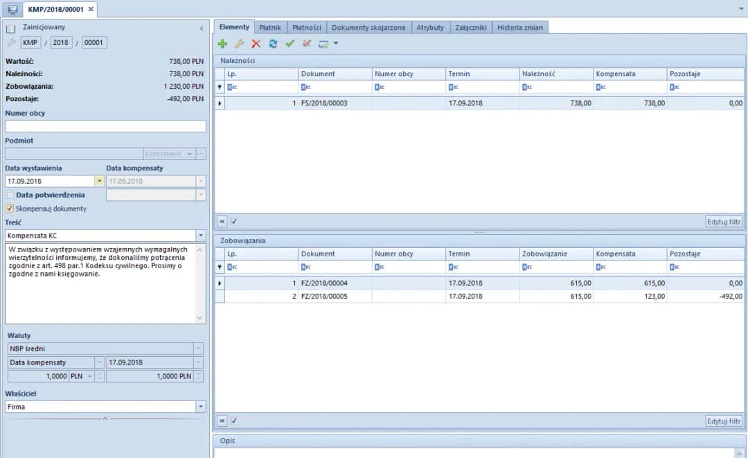The image size is (748, 458).
Task: Expand the Kompensata KC treść dropdown
Action: (x=201, y=236)
